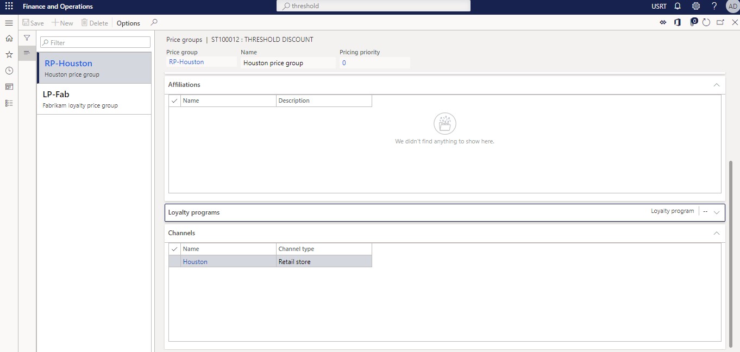Click the New button in action bar

coord(62,23)
